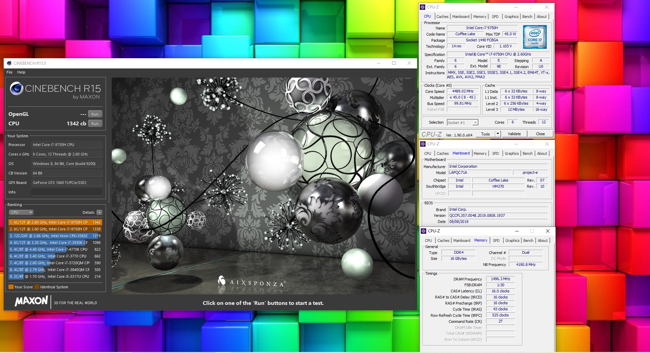Click the CPU-Z icon in the middle CPU-Z window title bar
The image size is (650, 353).
(x=423, y=144)
